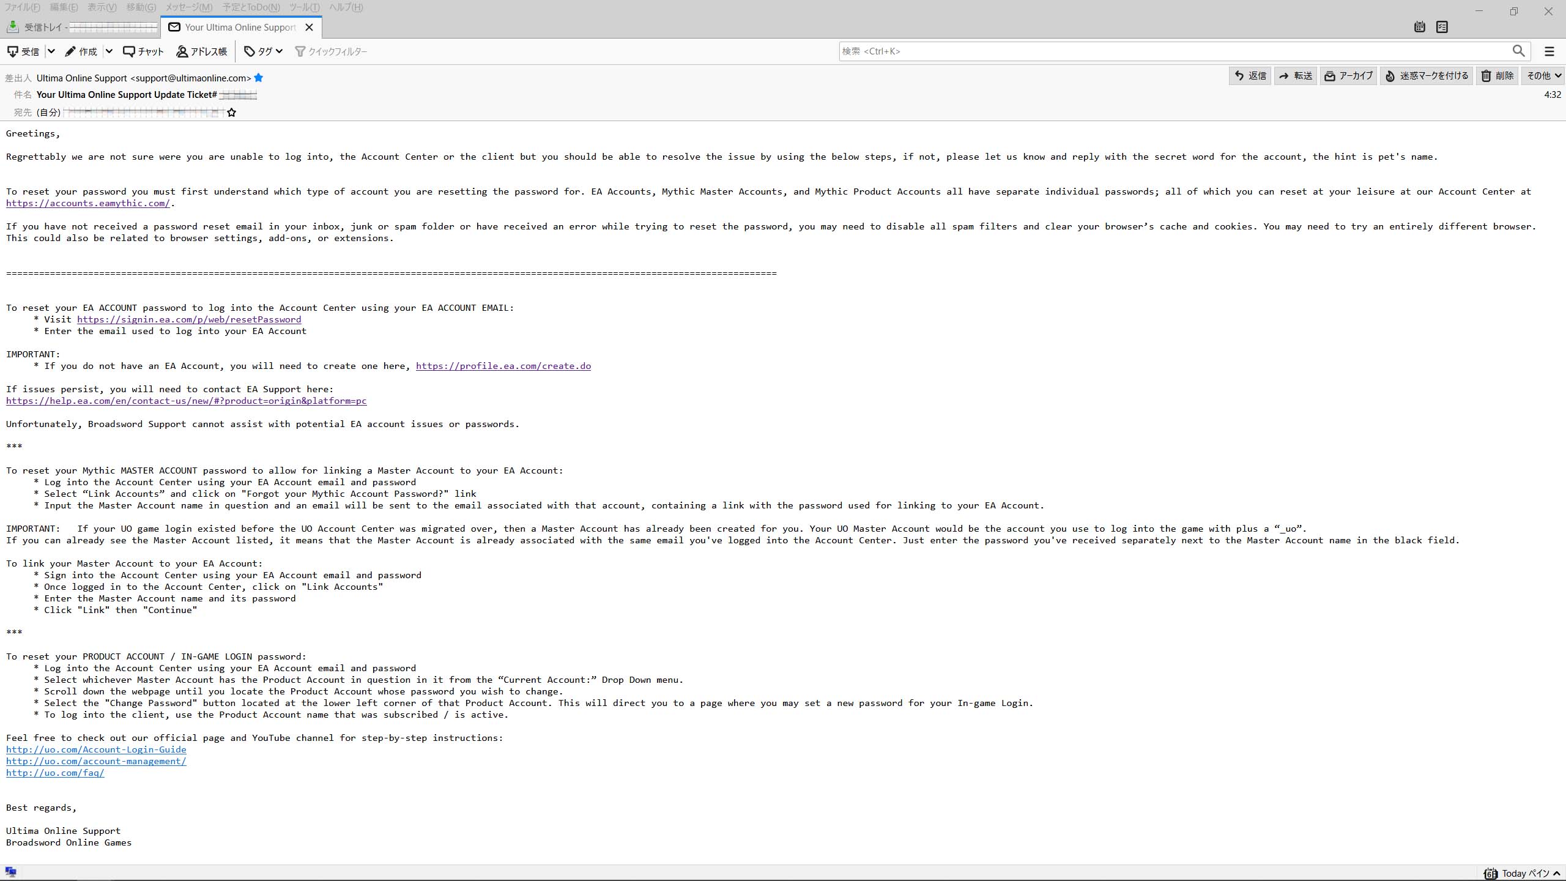Open the ファイル(F) menu
1566x881 pixels.
tap(22, 7)
